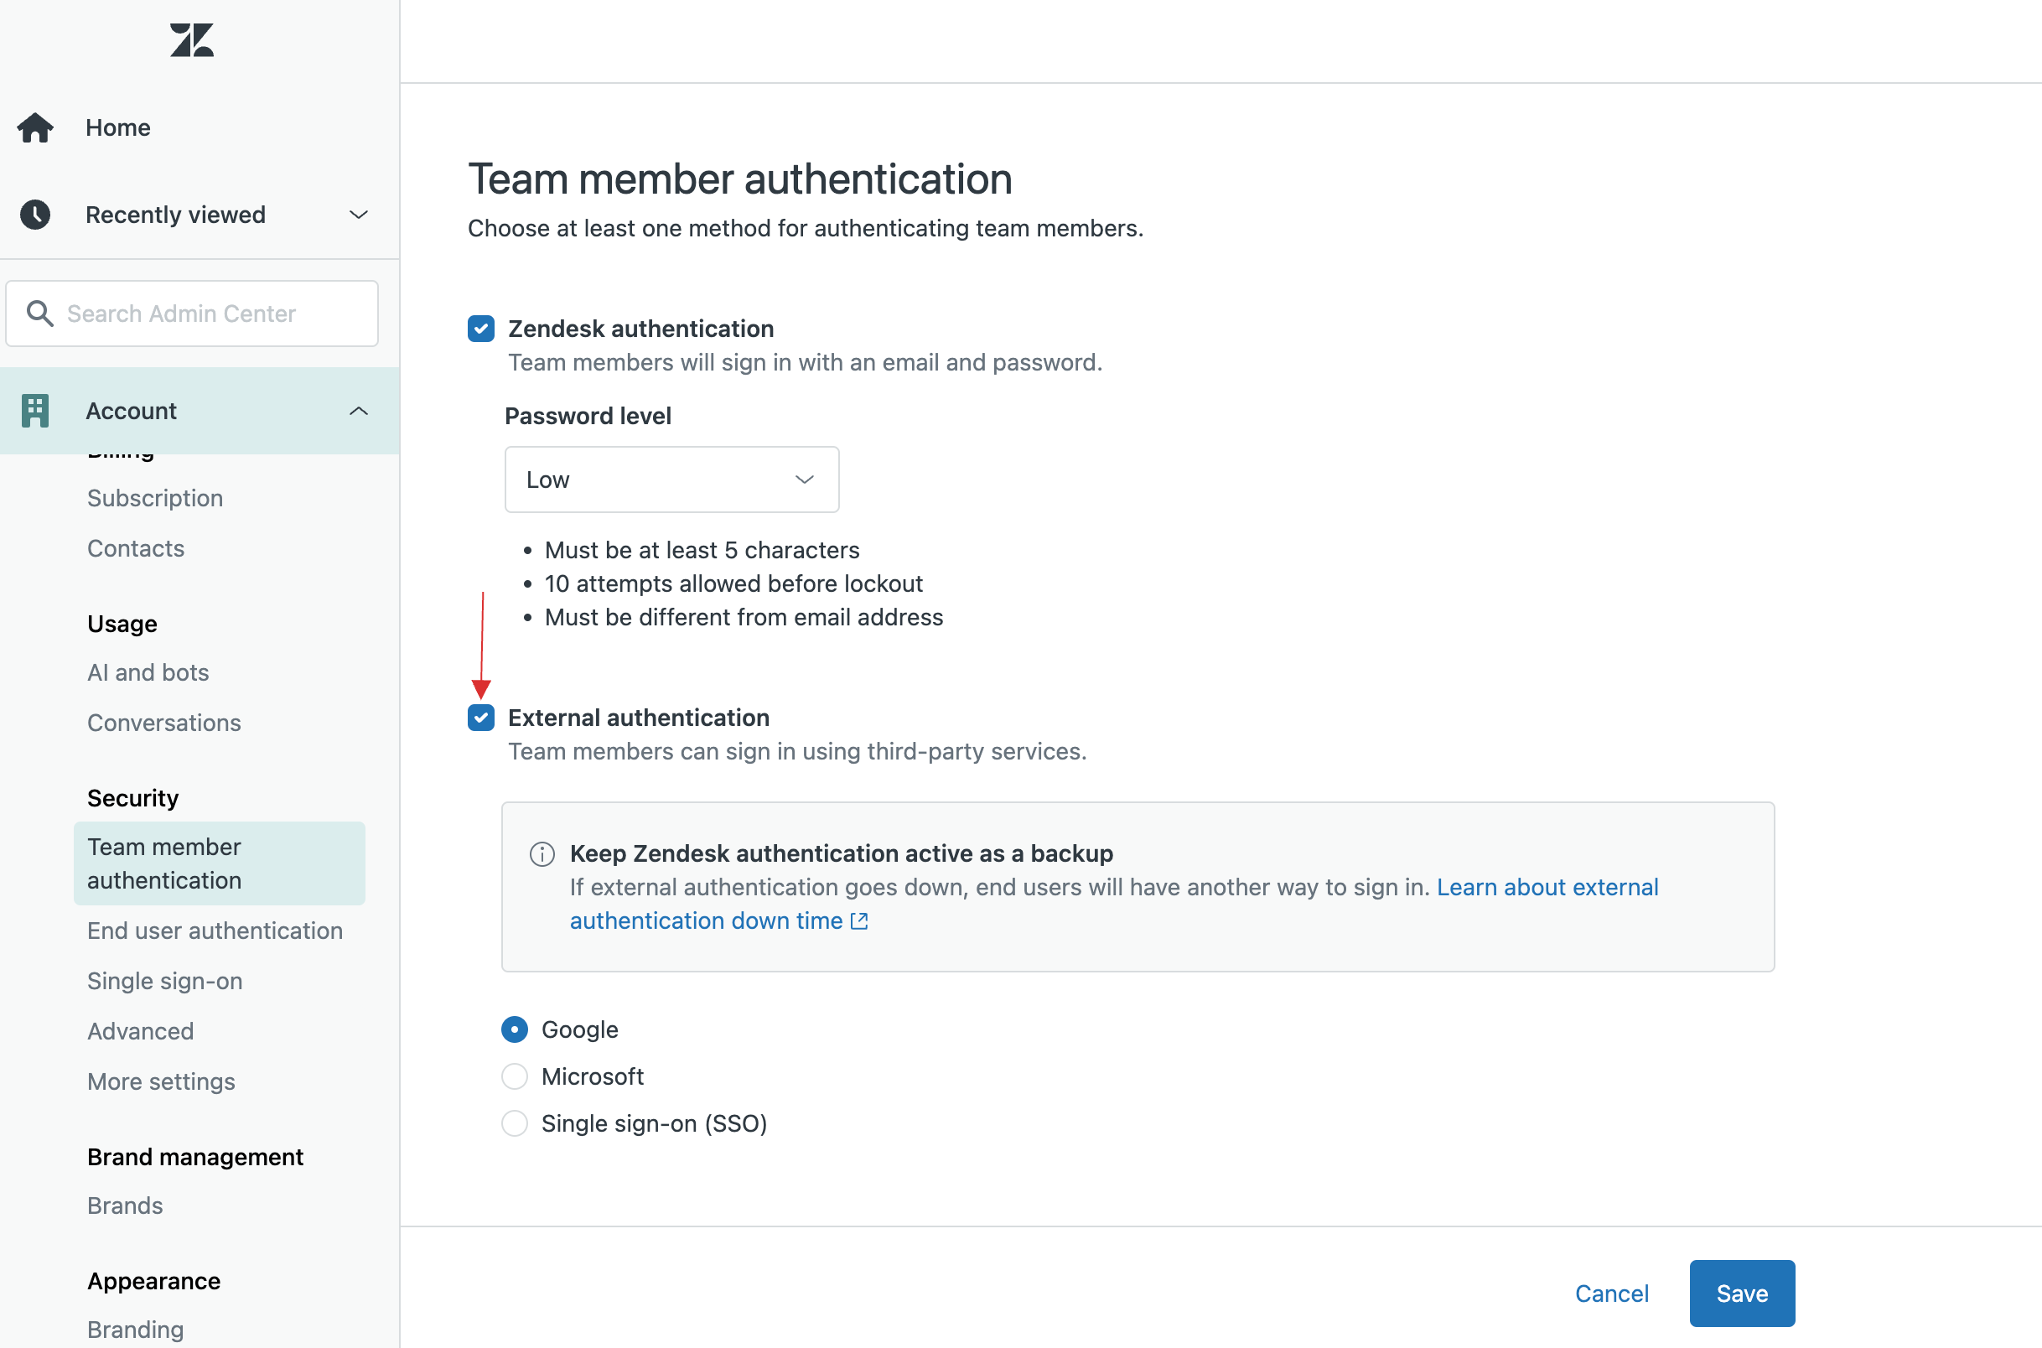Image resolution: width=2042 pixels, height=1348 pixels.
Task: Uncheck the External authentication checkbox
Action: coord(481,717)
